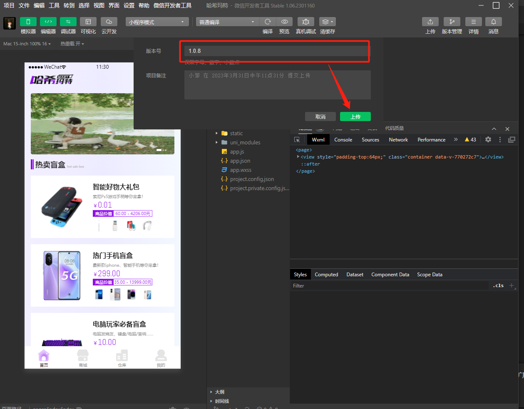Toggle the 调试器 debugger panel button
524x409 pixels.
click(68, 22)
